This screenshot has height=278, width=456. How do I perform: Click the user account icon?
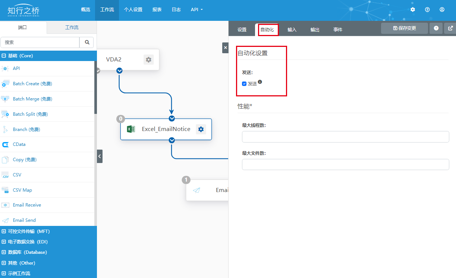pos(442,10)
